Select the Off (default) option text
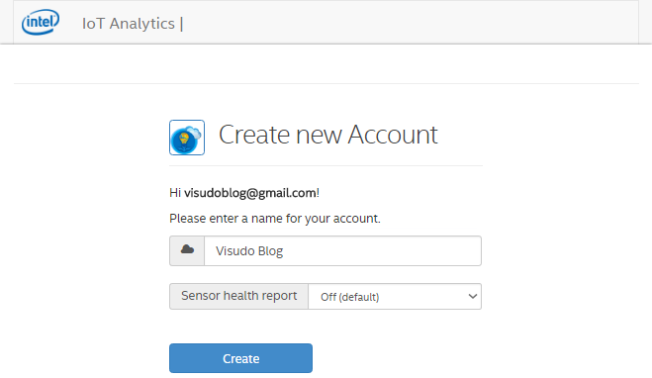 click(349, 297)
